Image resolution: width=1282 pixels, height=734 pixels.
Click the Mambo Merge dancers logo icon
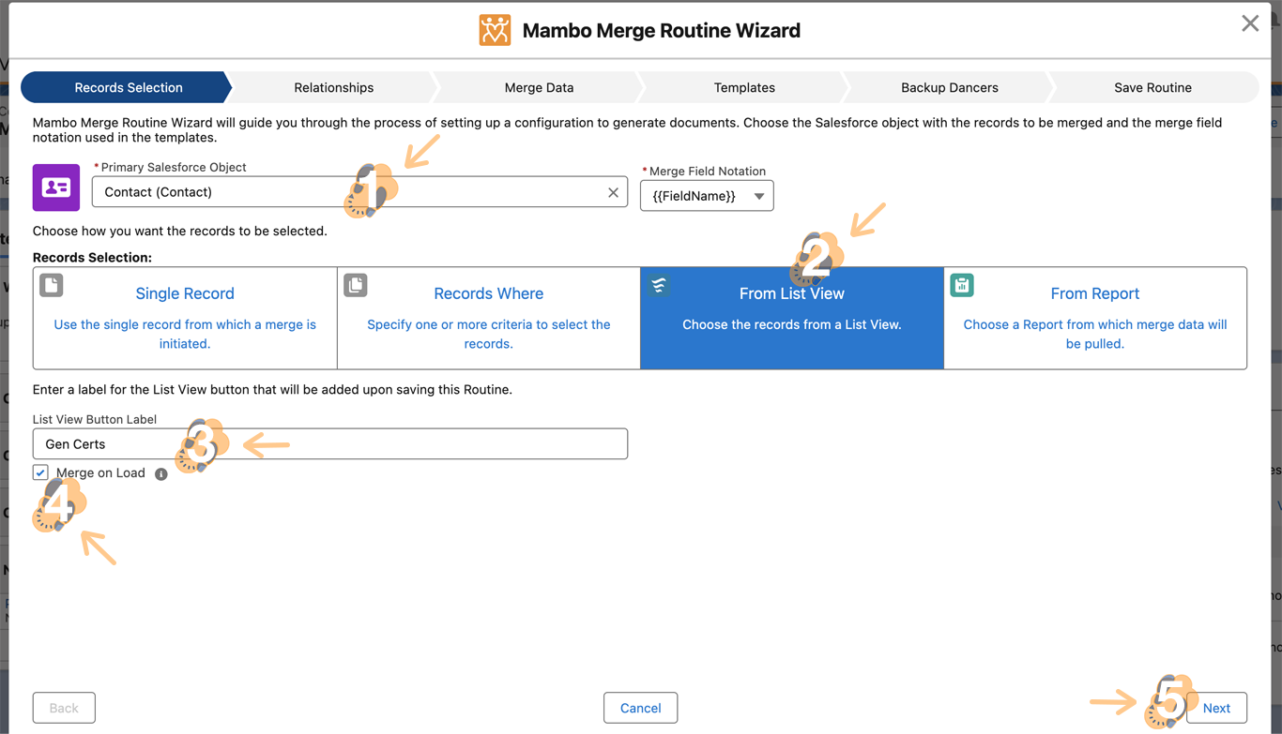coord(495,30)
